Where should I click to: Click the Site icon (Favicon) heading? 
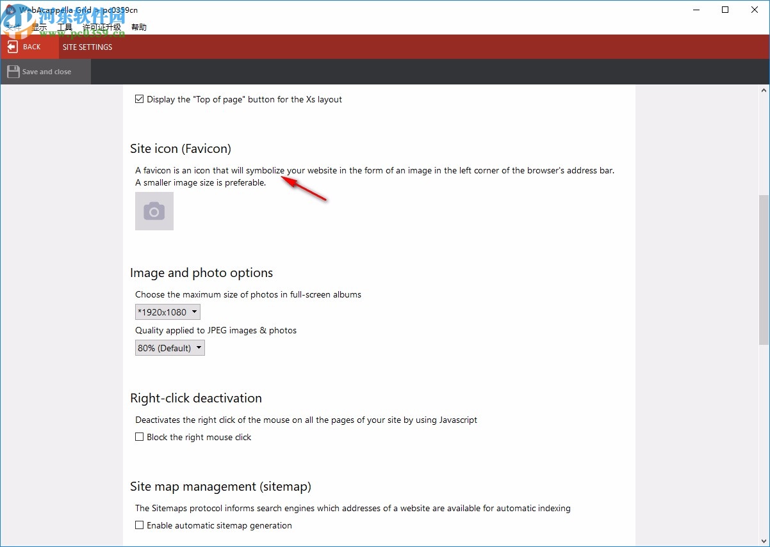click(x=181, y=148)
